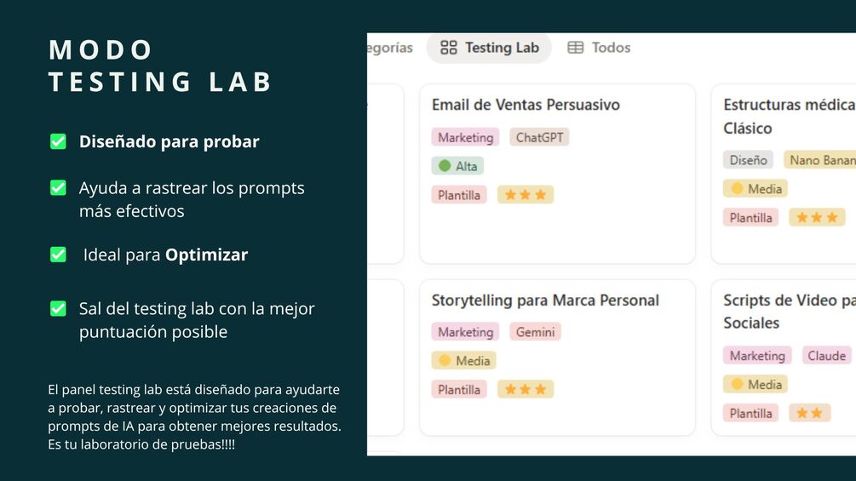Open the partially visible Categorías tab
Screen dimensions: 856x481
390,48
